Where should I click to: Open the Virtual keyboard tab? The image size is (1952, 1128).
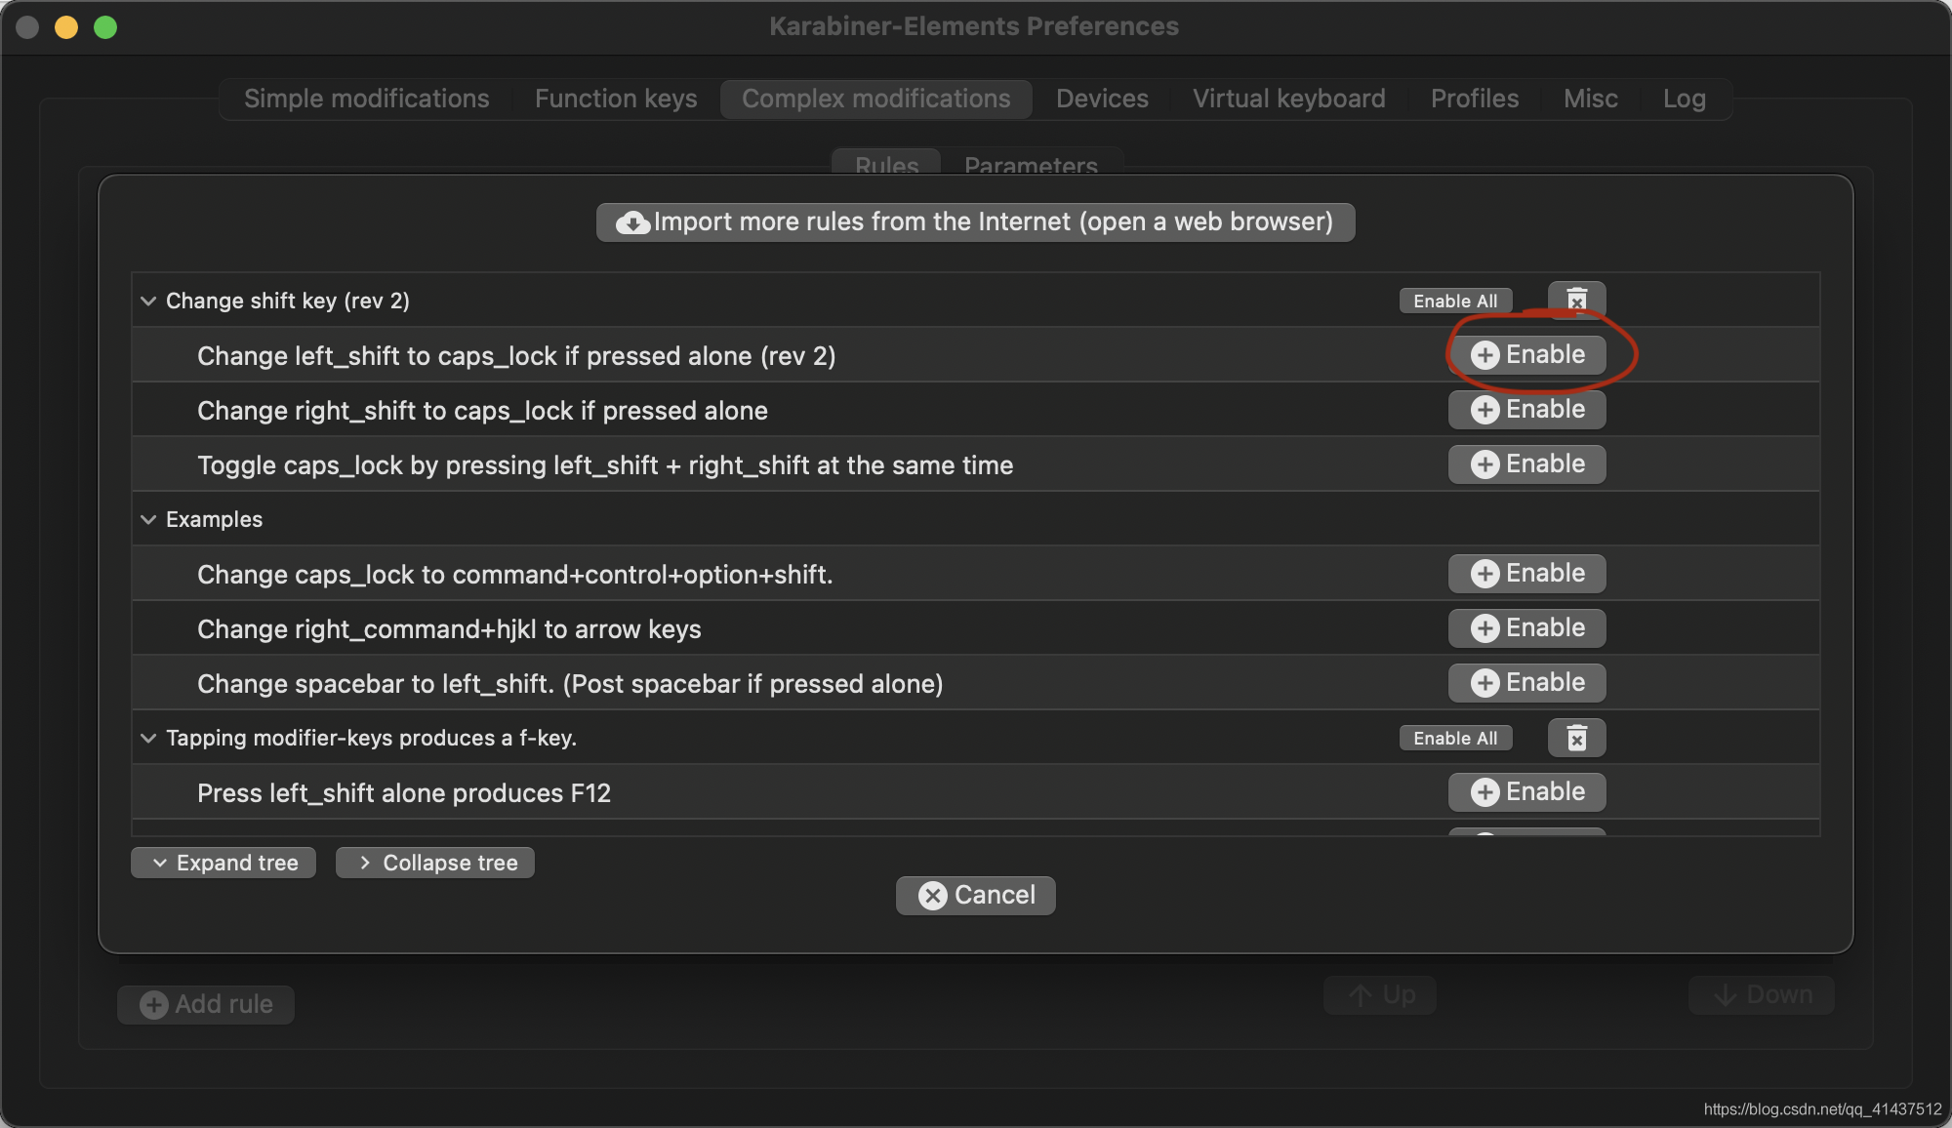coord(1288,99)
